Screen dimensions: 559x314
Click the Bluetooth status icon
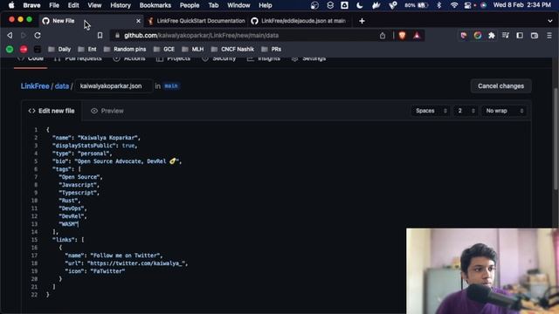(x=439, y=5)
